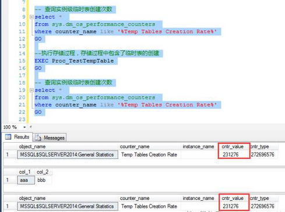Select the last grid's MSSQL$SQLSERVER2014:General Statistics cell
The width and height of the screenshot is (285, 212).
point(68,206)
